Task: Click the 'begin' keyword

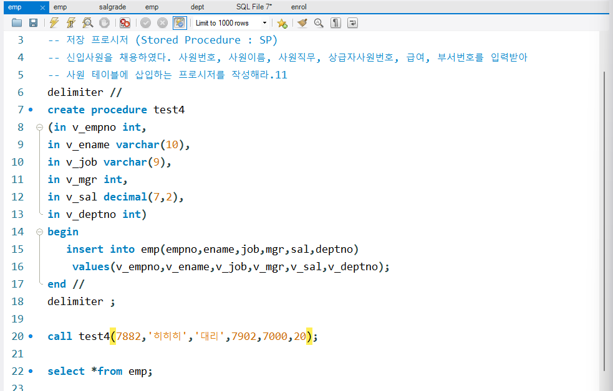Action: tap(63, 232)
